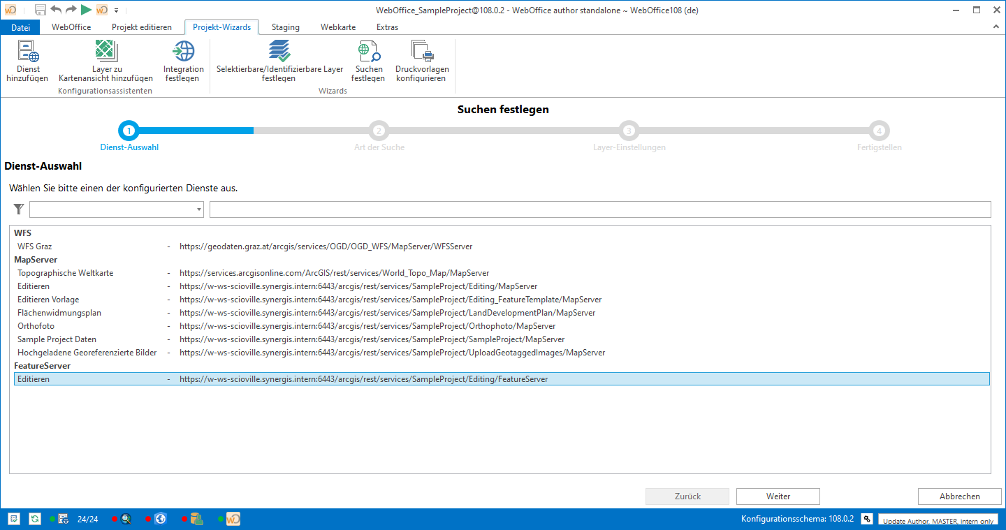Open Layer zu Kartenansicht hinzufügen wizard
Viewport: 1006px width, 530px height.
tap(105, 52)
